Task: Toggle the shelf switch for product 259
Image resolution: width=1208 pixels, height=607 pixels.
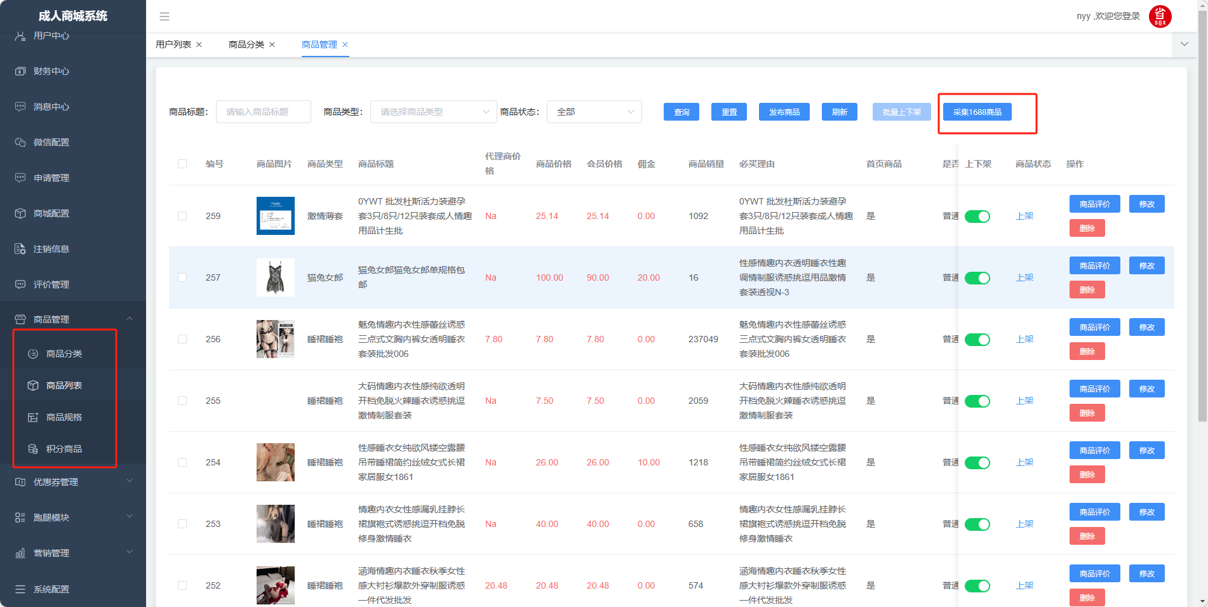Action: coord(977,217)
